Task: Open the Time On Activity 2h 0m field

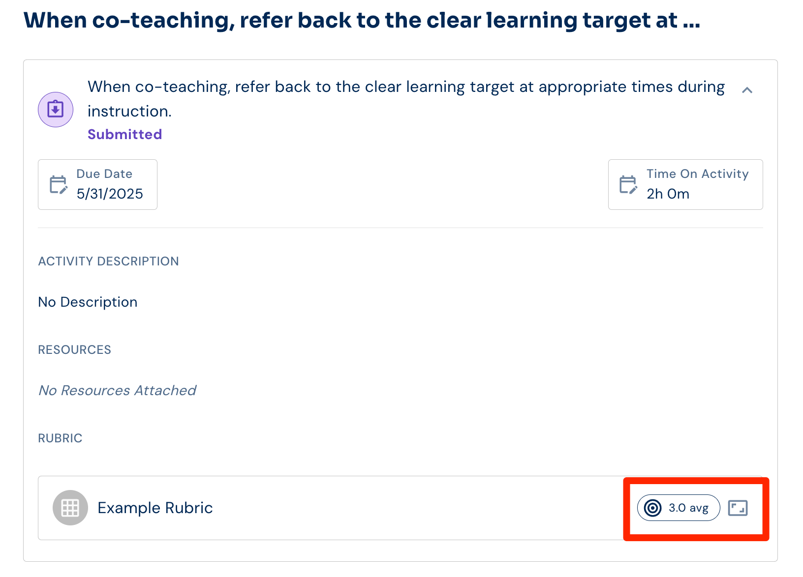Action: (x=685, y=184)
